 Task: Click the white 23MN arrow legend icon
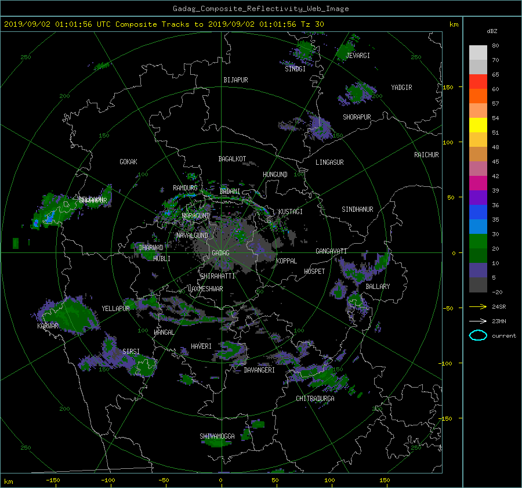point(478,321)
